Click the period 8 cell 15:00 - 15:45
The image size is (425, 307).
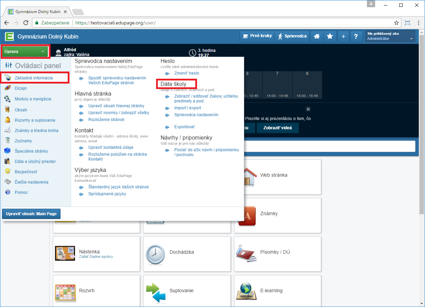[307, 85]
